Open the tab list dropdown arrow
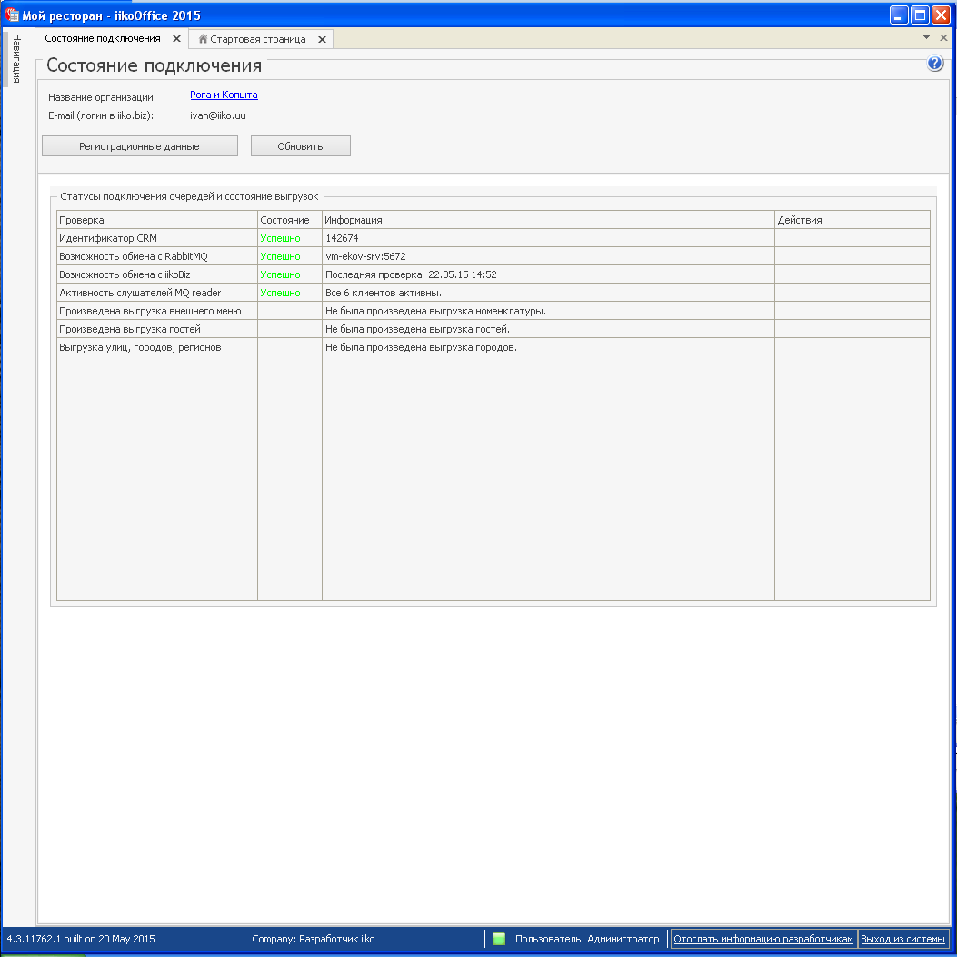The height and width of the screenshot is (957, 957). [x=926, y=38]
